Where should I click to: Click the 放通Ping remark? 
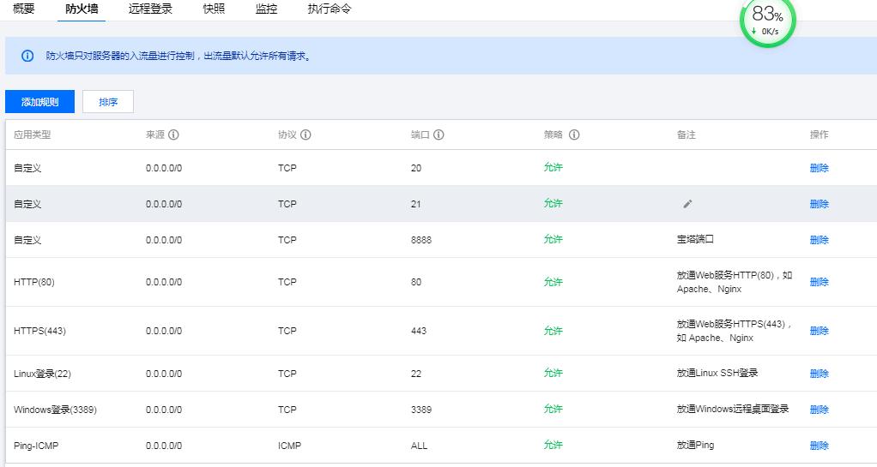(x=695, y=445)
